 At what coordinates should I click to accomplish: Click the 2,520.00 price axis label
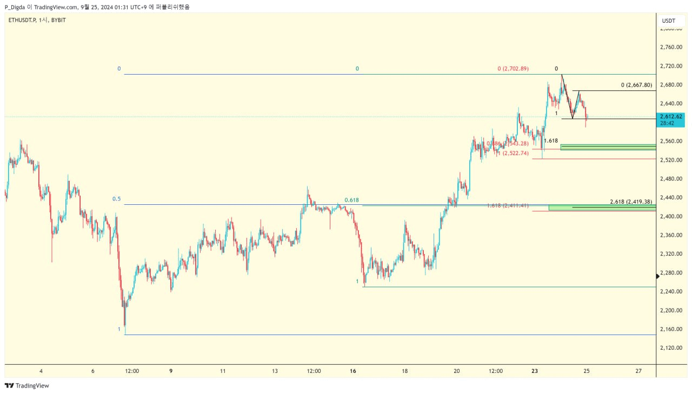[671, 160]
